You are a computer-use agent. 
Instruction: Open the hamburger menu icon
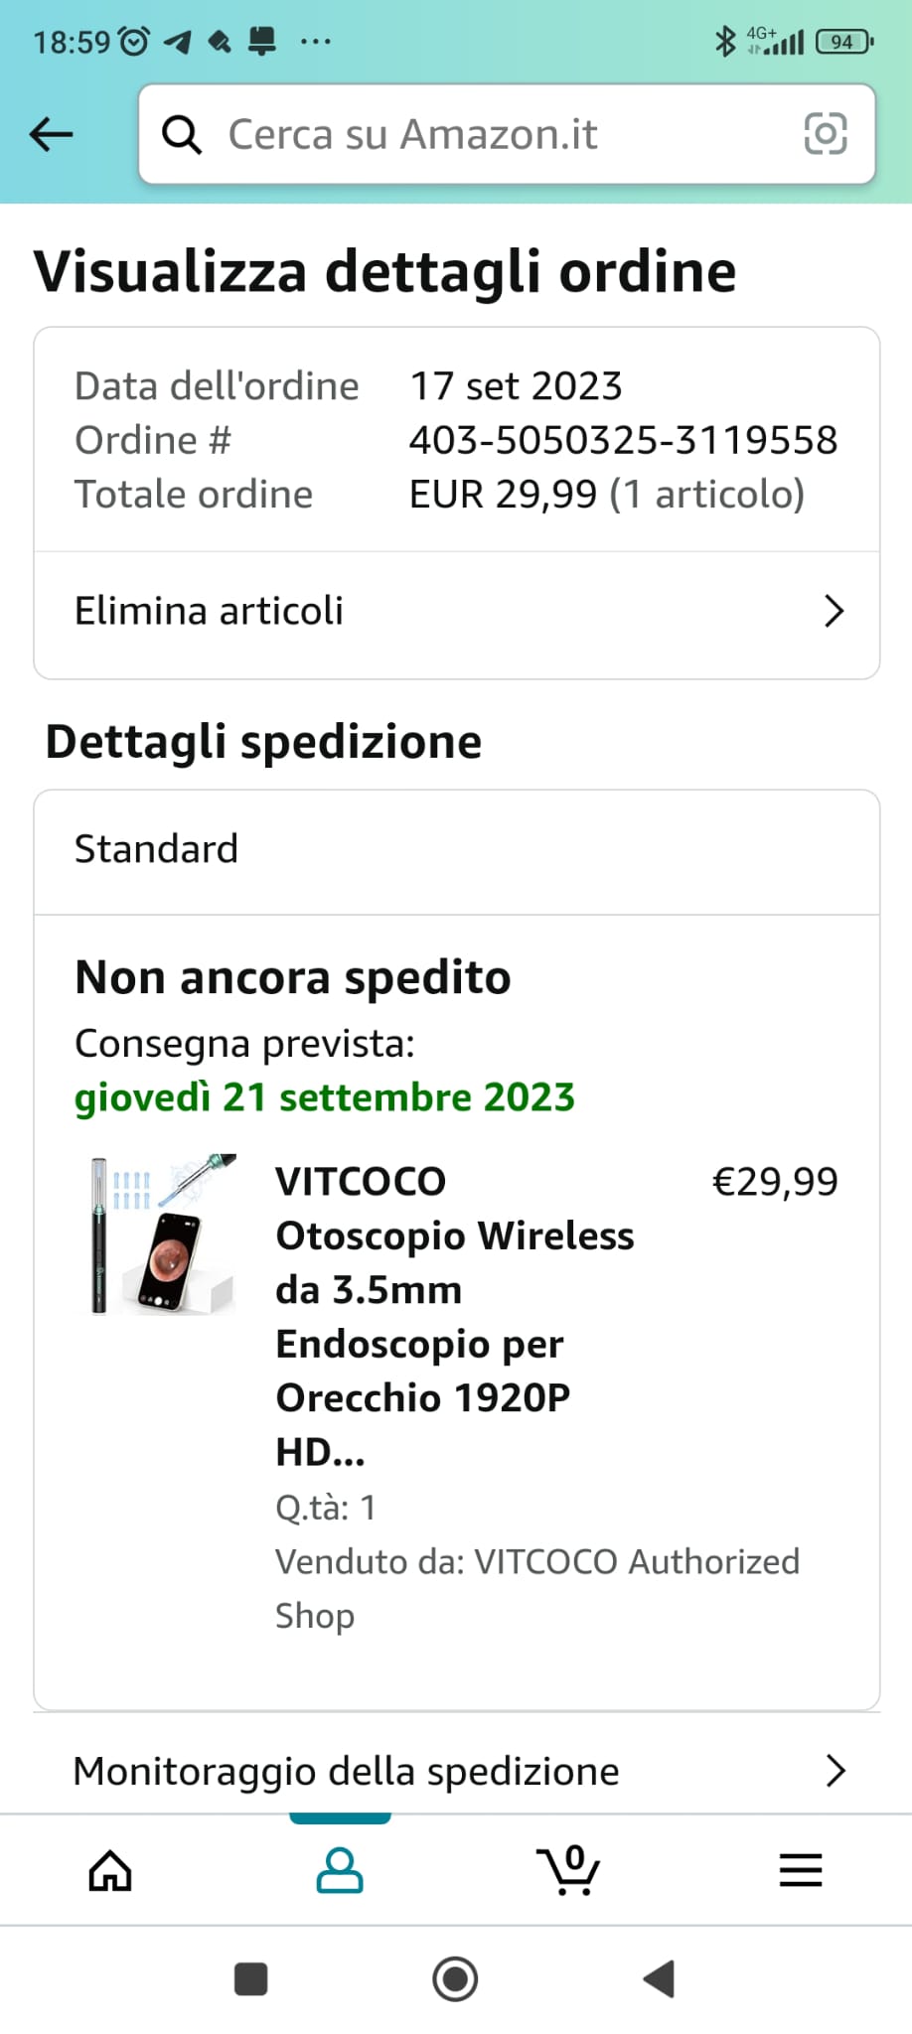click(x=800, y=1871)
